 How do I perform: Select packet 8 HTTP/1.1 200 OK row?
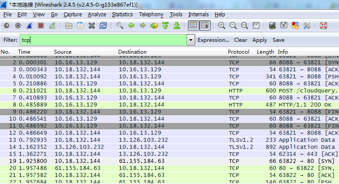169,105
